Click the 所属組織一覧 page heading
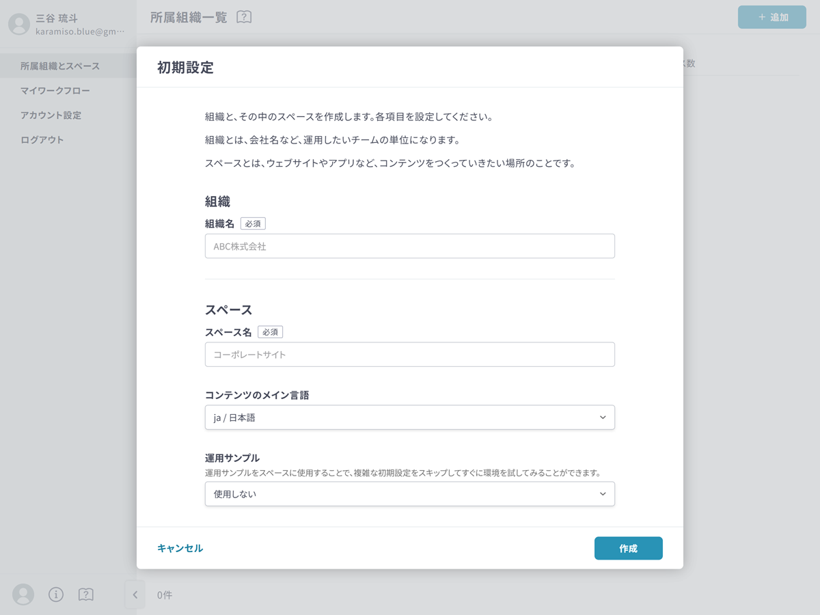Image resolution: width=820 pixels, height=615 pixels. point(189,17)
